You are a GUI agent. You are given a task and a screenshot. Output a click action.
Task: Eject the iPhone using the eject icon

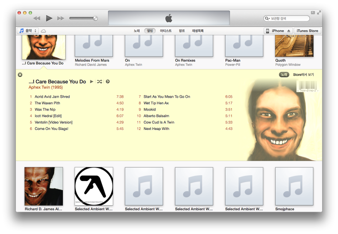(x=289, y=31)
